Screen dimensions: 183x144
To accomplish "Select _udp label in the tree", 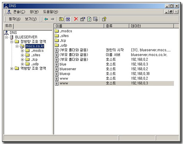I will [x=35, y=64].
